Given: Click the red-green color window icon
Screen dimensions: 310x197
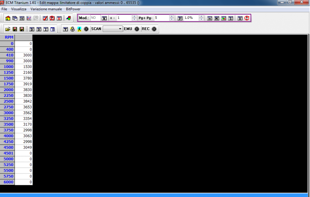Looking at the screenshot, I should tap(224, 18).
